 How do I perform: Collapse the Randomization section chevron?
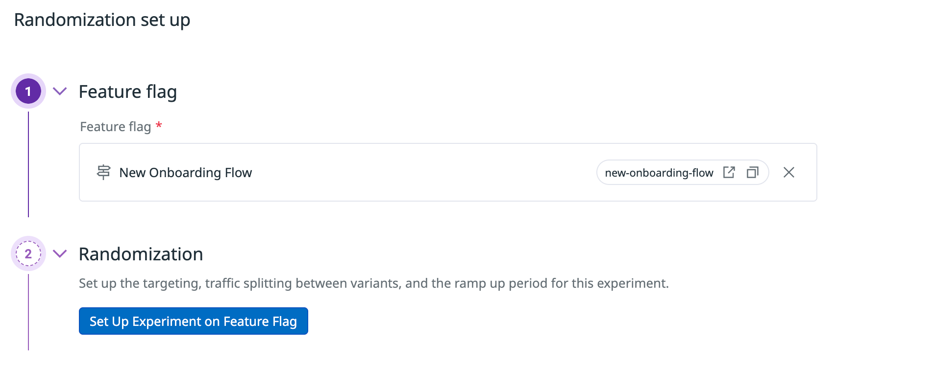pyautogui.click(x=60, y=253)
